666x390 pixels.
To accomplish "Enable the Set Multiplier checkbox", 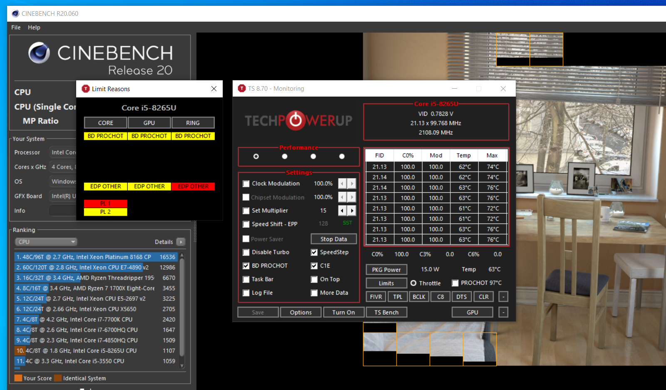I will click(246, 211).
